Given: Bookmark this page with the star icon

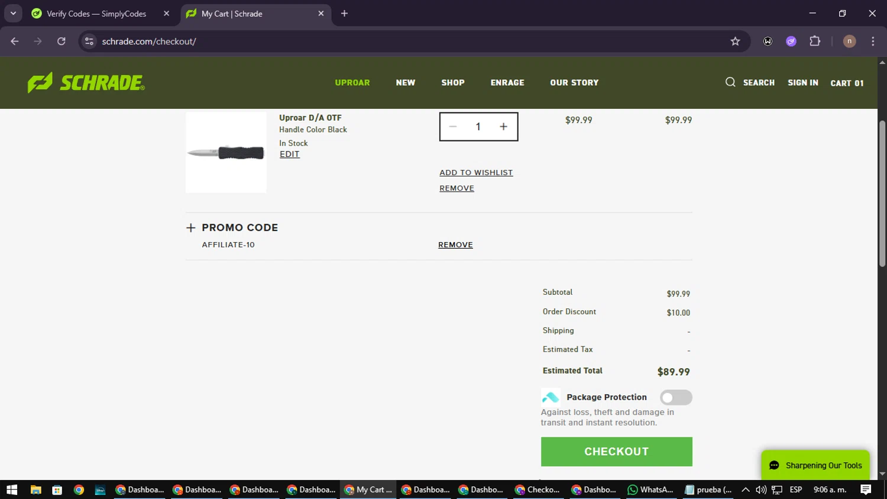Looking at the screenshot, I should coord(735,41).
